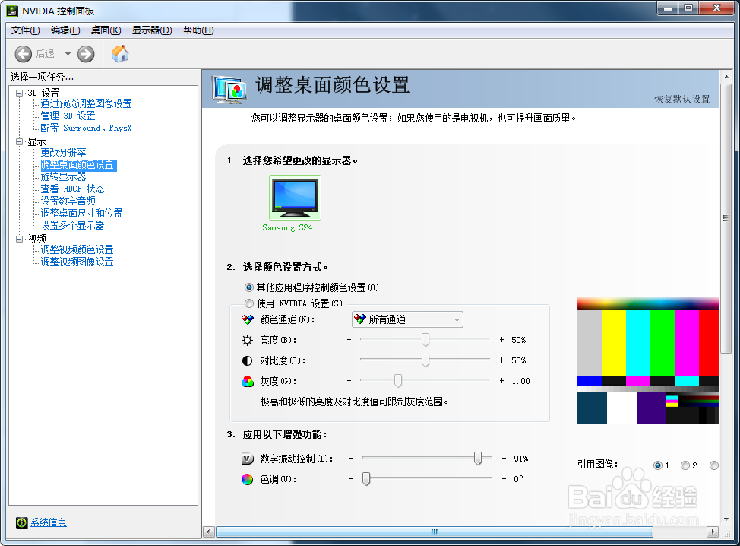Collapse the 显示 tree node

coord(19,141)
